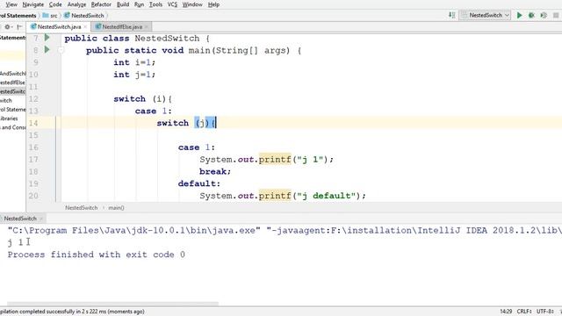Open the Analyze menu
Viewport: 562px width, 316px height.
[x=76, y=4]
